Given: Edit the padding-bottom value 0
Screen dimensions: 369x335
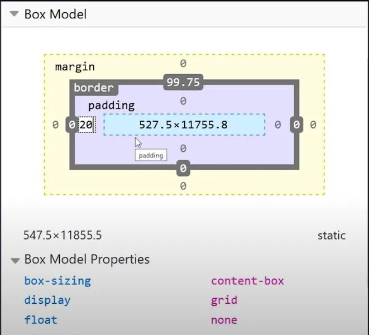Looking at the screenshot, I should [183, 149].
